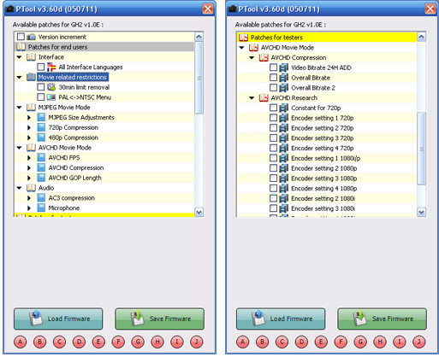The height and width of the screenshot is (357, 439).
Task: Click scroll up arrow in right patch list
Action: click(421, 37)
